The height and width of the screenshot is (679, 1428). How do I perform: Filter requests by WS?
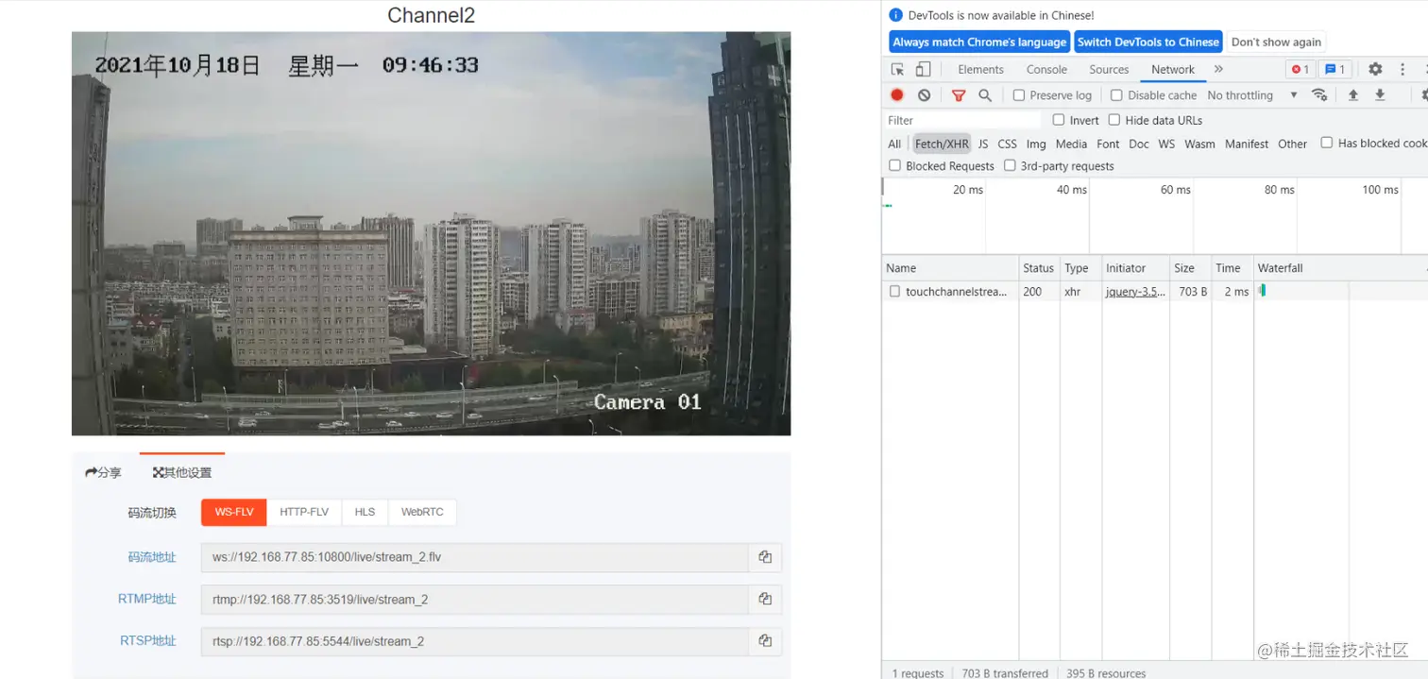click(x=1166, y=144)
